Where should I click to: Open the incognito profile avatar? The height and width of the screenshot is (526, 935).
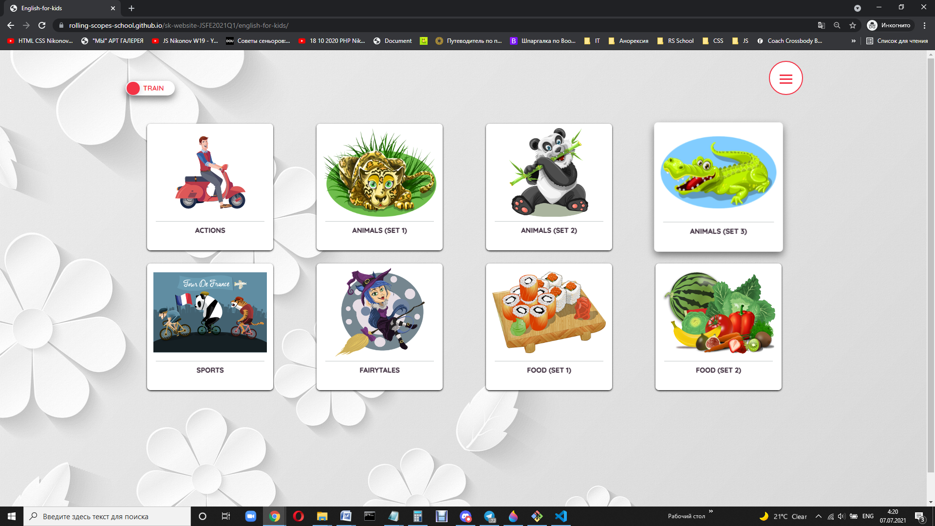(873, 25)
